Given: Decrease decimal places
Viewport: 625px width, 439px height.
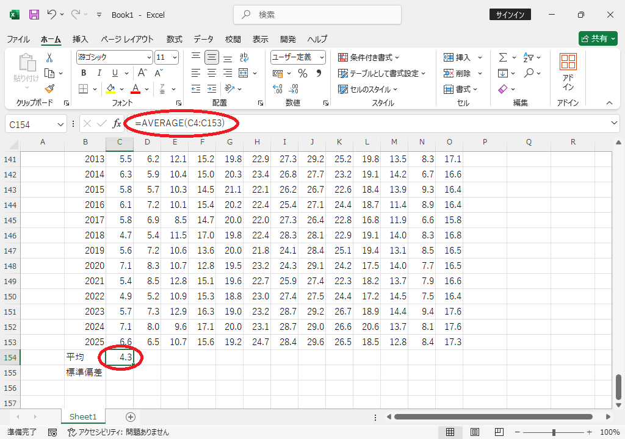Looking at the screenshot, I should click(x=294, y=89).
